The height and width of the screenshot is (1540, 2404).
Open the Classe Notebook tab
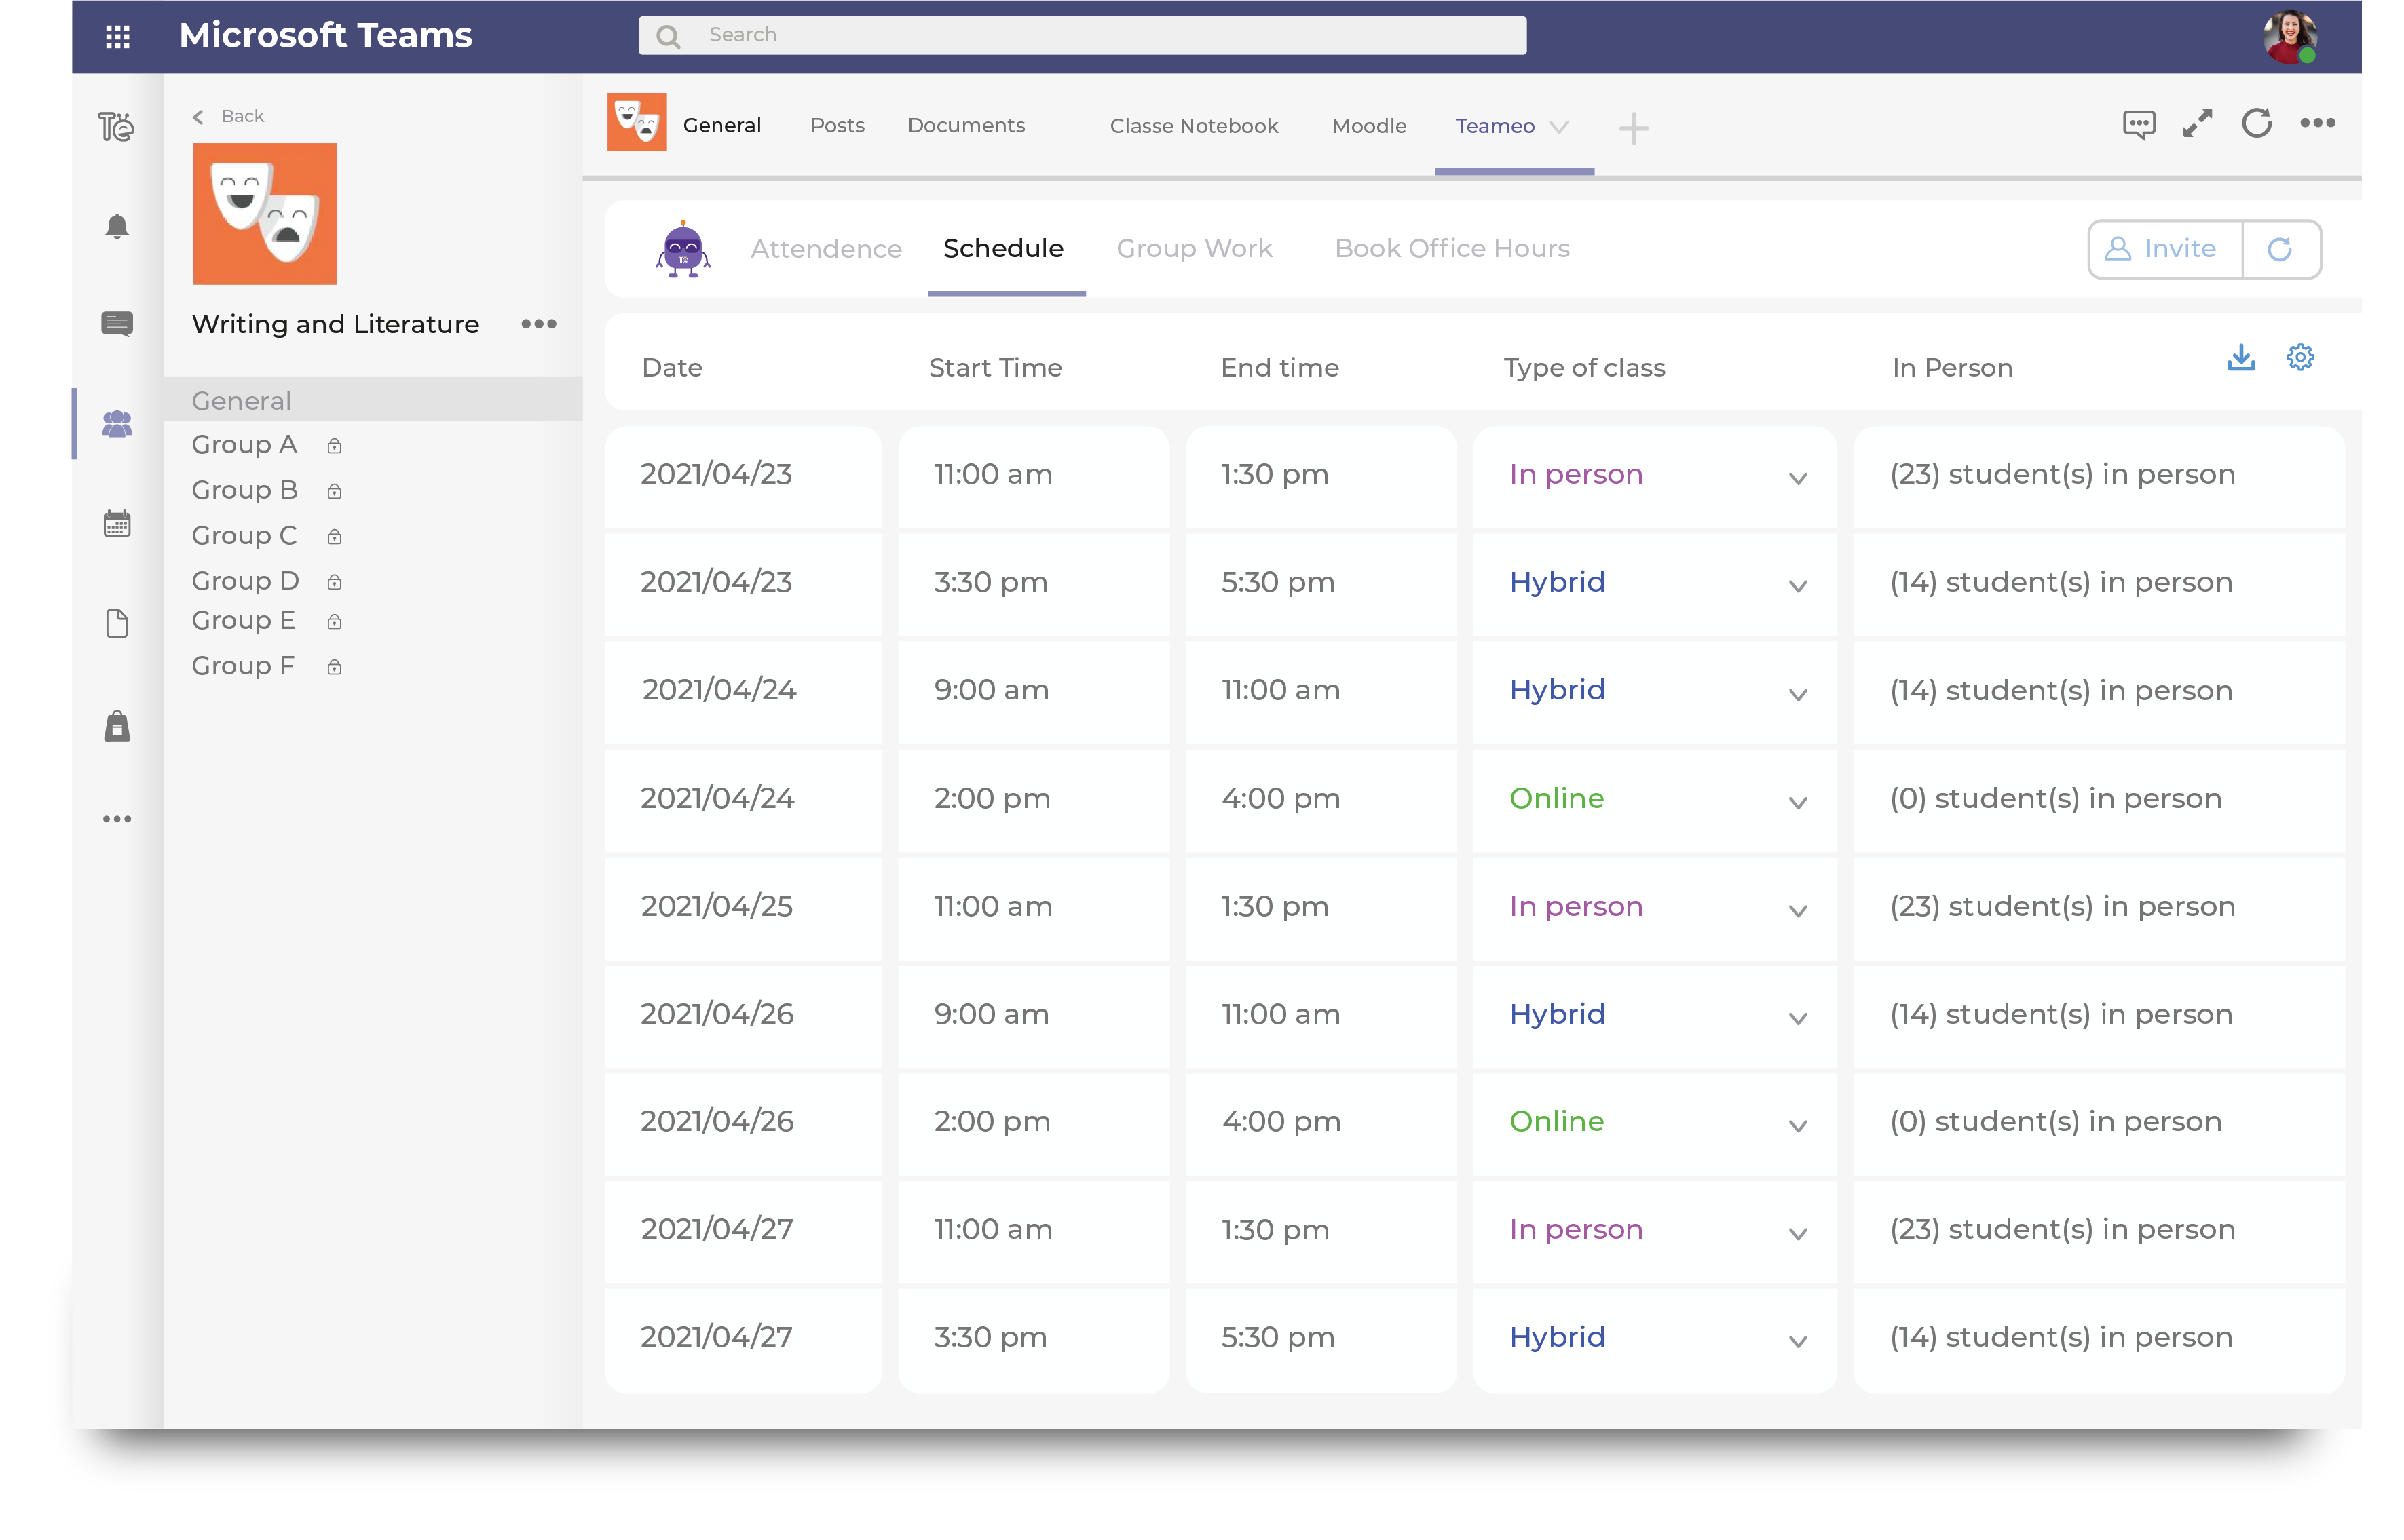coord(1193,126)
